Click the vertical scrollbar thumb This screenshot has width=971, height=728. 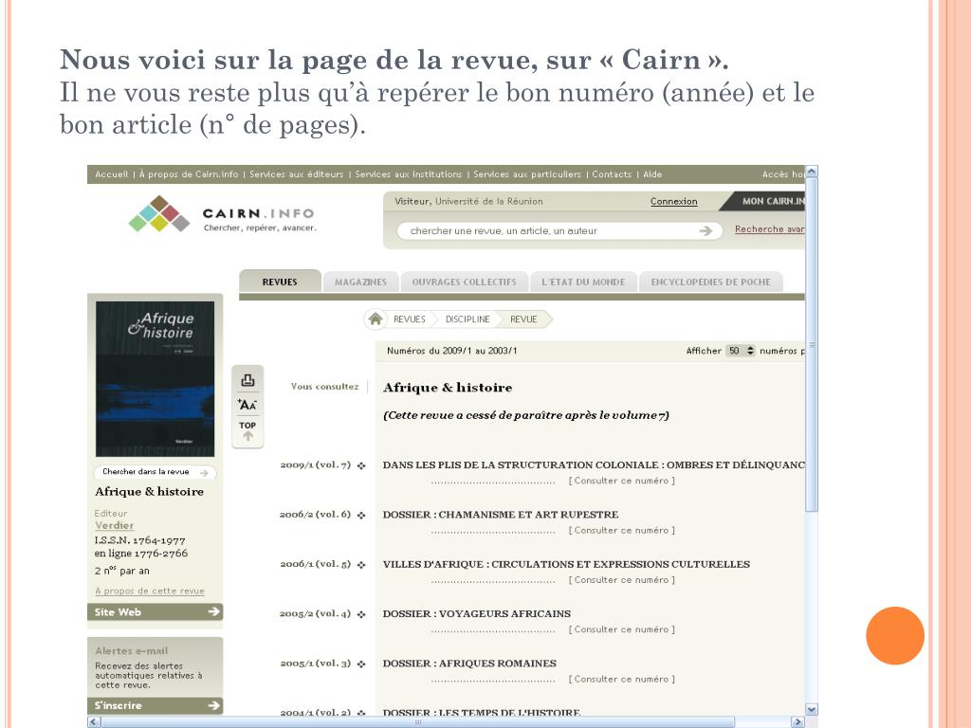coord(812,344)
